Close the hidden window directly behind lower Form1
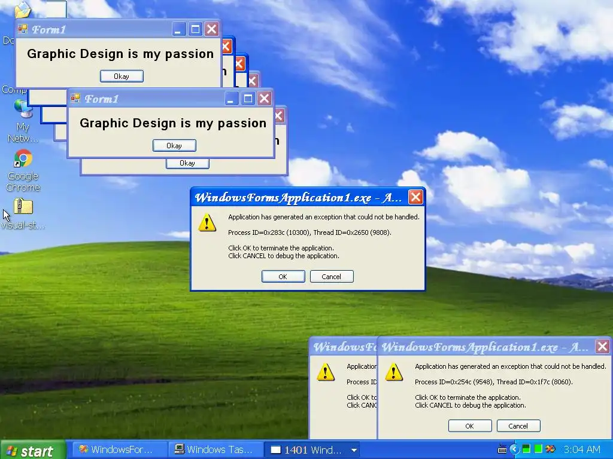Viewport: 613px width, 459px height. (x=279, y=116)
